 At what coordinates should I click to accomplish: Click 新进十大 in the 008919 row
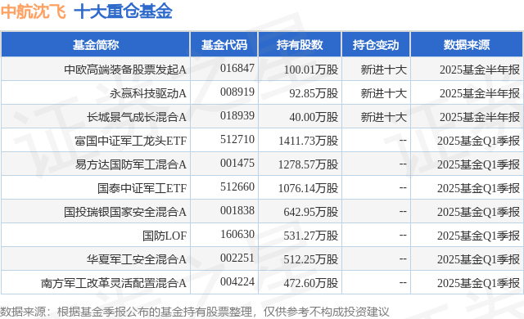pyautogui.click(x=384, y=93)
